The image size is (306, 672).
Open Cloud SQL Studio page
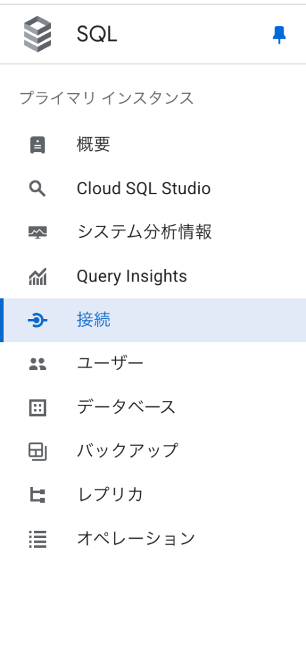(153, 188)
